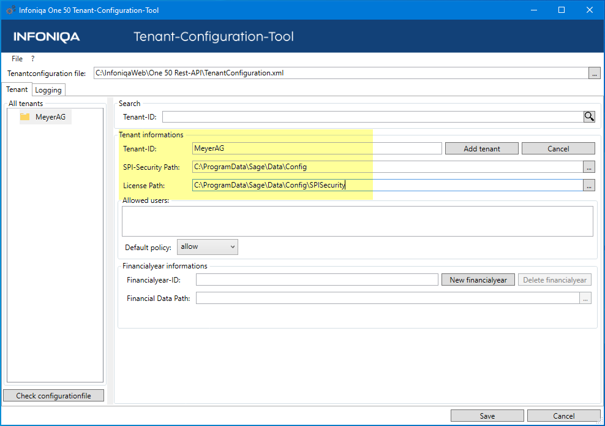Click the magnifier search icon for Tenant-ID
Viewport: 605px width, 426px height.
pyautogui.click(x=589, y=116)
